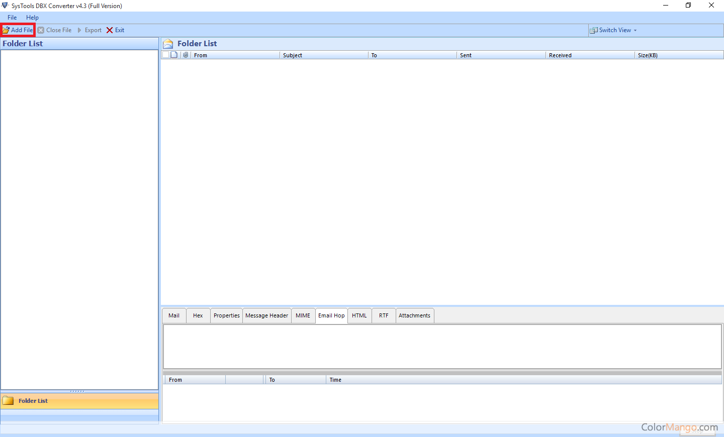The height and width of the screenshot is (437, 724).
Task: Click the document icon column header
Action: (174, 55)
